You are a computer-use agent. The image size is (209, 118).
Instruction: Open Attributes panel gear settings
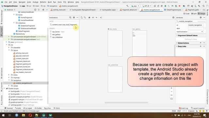[x=201, y=17]
